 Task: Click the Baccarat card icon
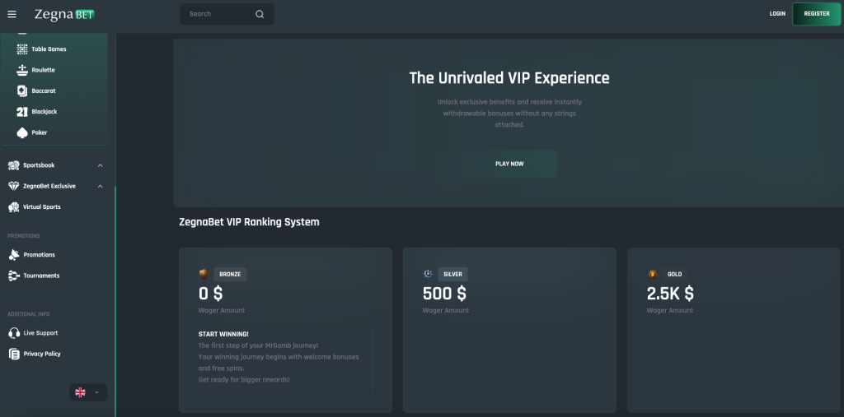[22, 90]
